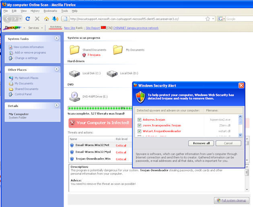Image resolution: width=253 pixels, height=207 pixels.
Task: Click the page icon in the address bar
Action: coord(65,19)
